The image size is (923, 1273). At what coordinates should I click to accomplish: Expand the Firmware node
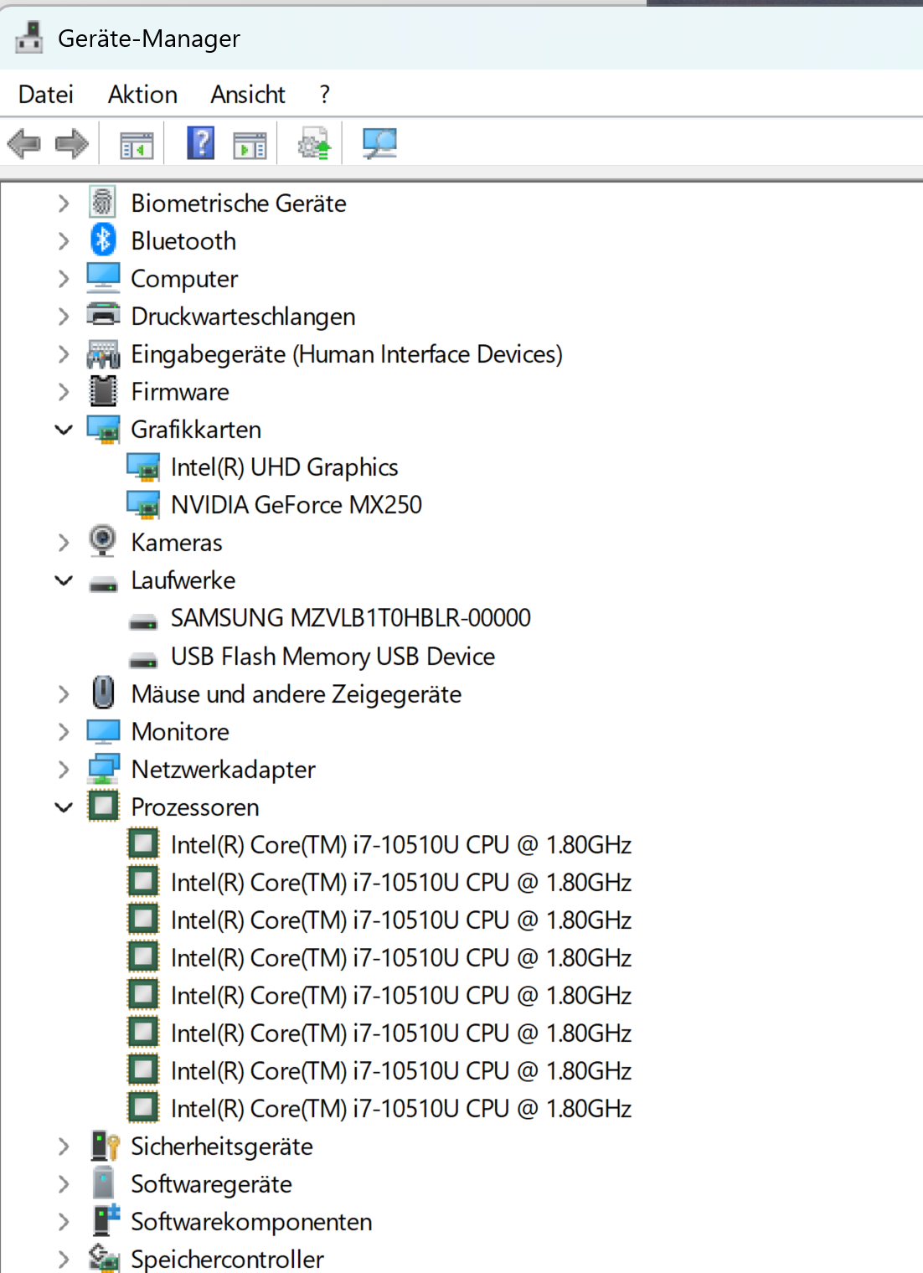64,391
